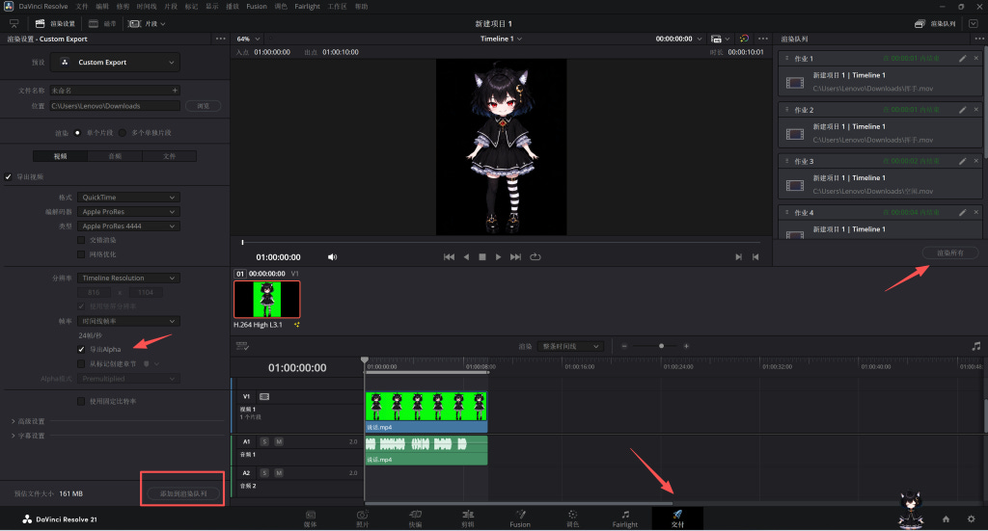Open the 片段 clips view dropdown

click(x=147, y=24)
